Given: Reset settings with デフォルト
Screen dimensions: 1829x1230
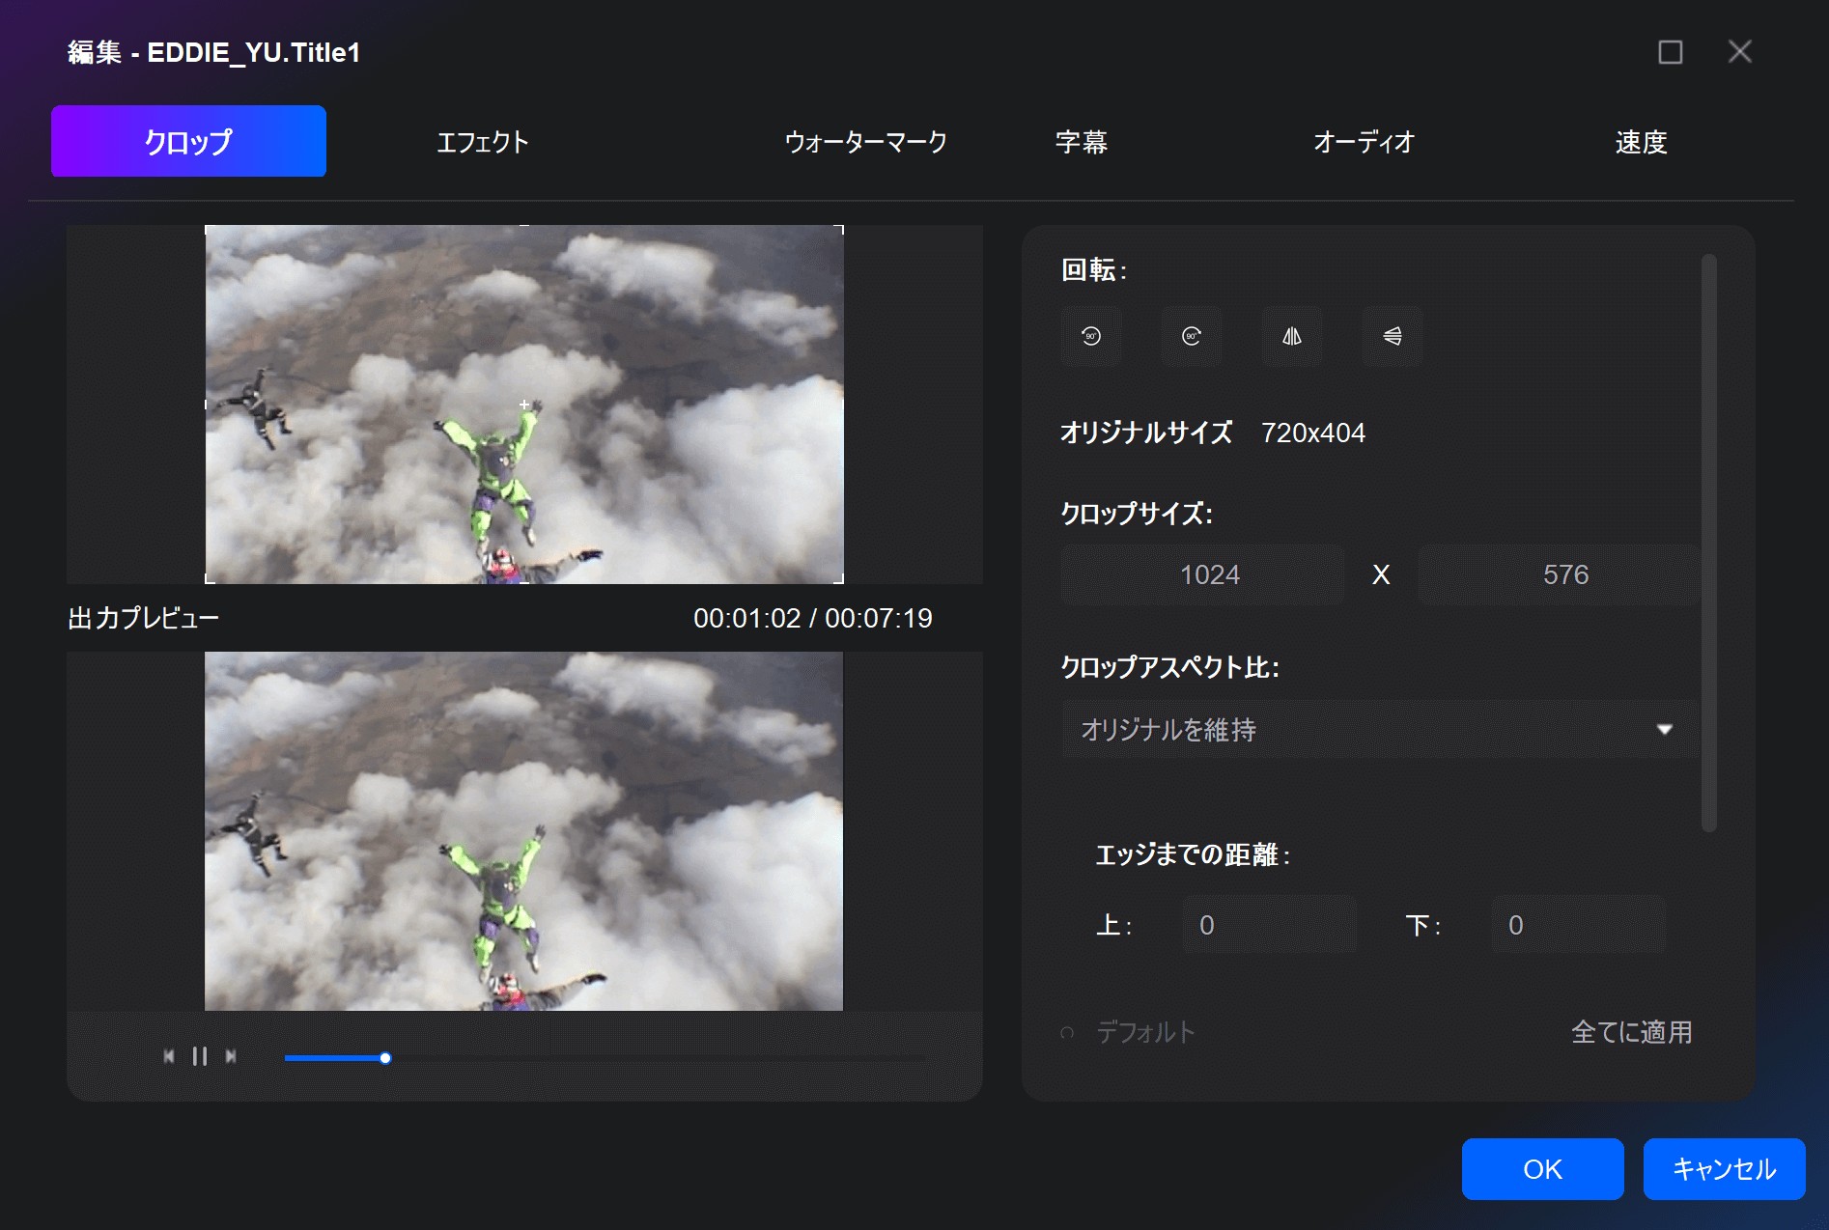Looking at the screenshot, I should tap(1129, 1032).
